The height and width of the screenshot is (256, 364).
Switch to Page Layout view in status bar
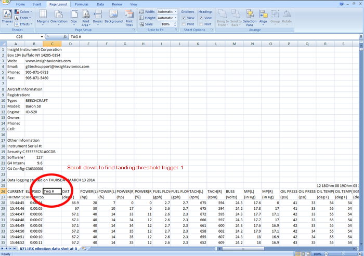[x=303, y=254]
